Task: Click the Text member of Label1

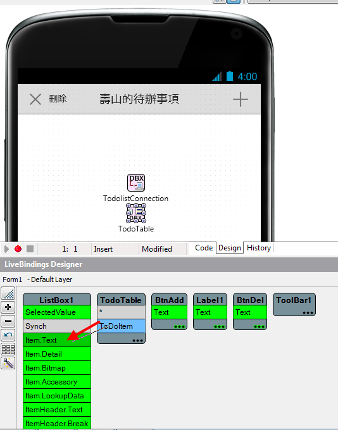Action: tap(210, 312)
